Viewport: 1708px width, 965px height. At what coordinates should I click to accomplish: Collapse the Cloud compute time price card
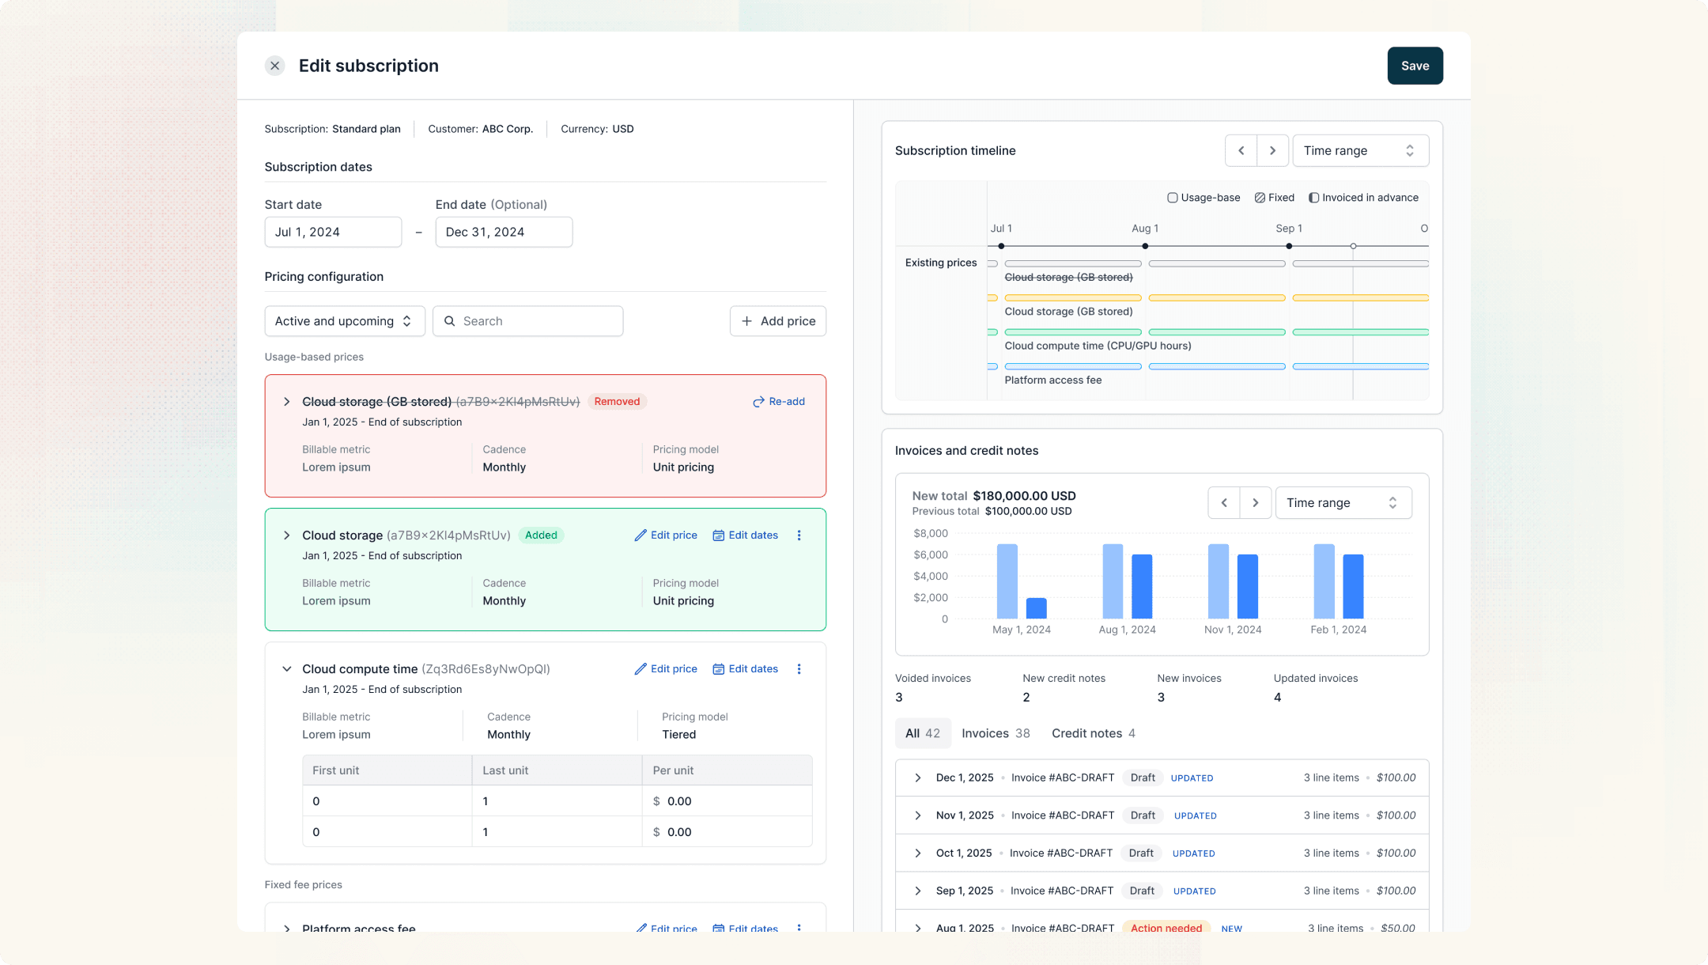coord(286,669)
